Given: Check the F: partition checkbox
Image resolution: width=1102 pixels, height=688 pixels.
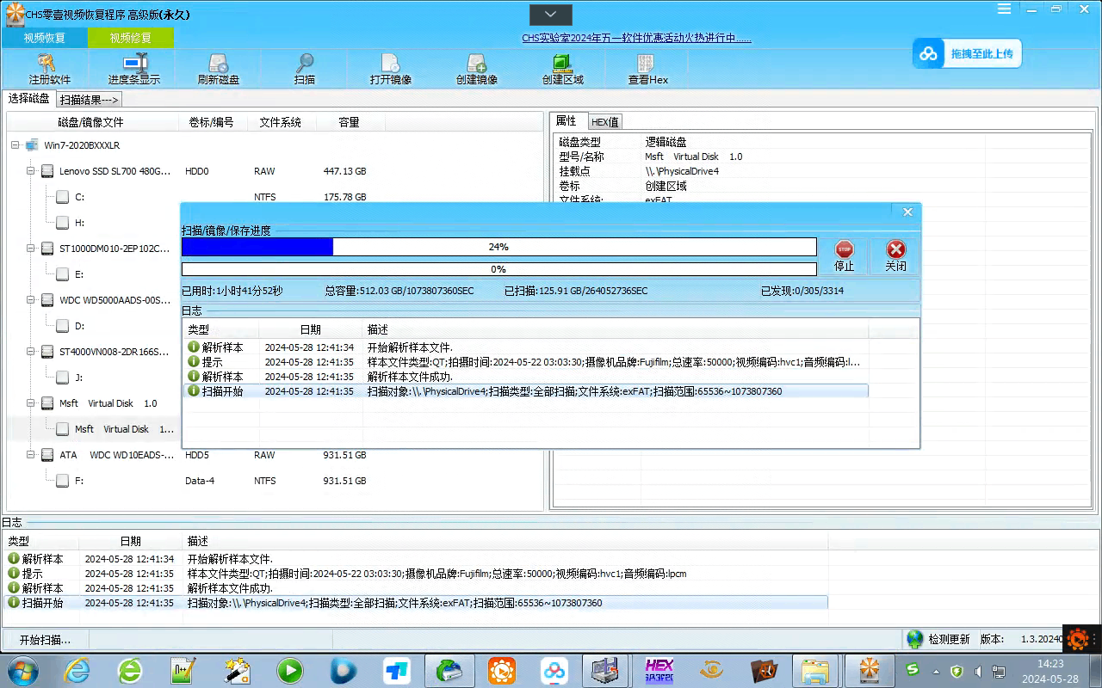Looking at the screenshot, I should click(x=63, y=481).
